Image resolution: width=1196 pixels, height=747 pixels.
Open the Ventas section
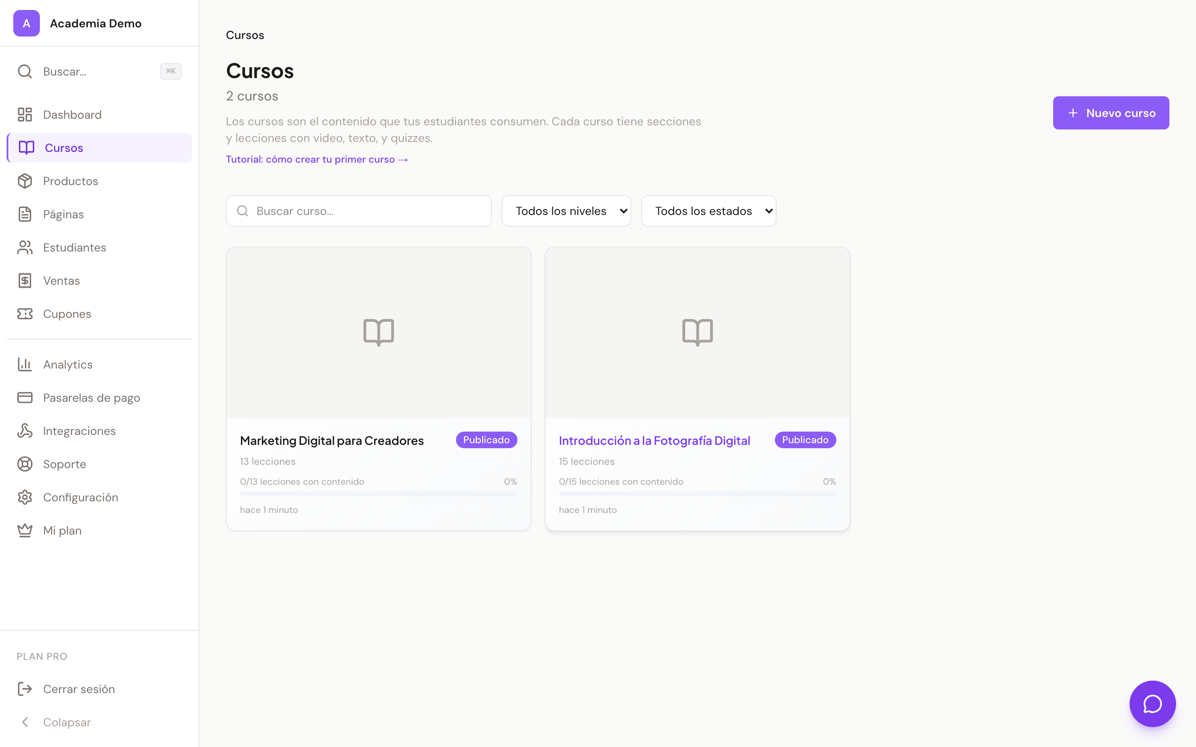[61, 280]
